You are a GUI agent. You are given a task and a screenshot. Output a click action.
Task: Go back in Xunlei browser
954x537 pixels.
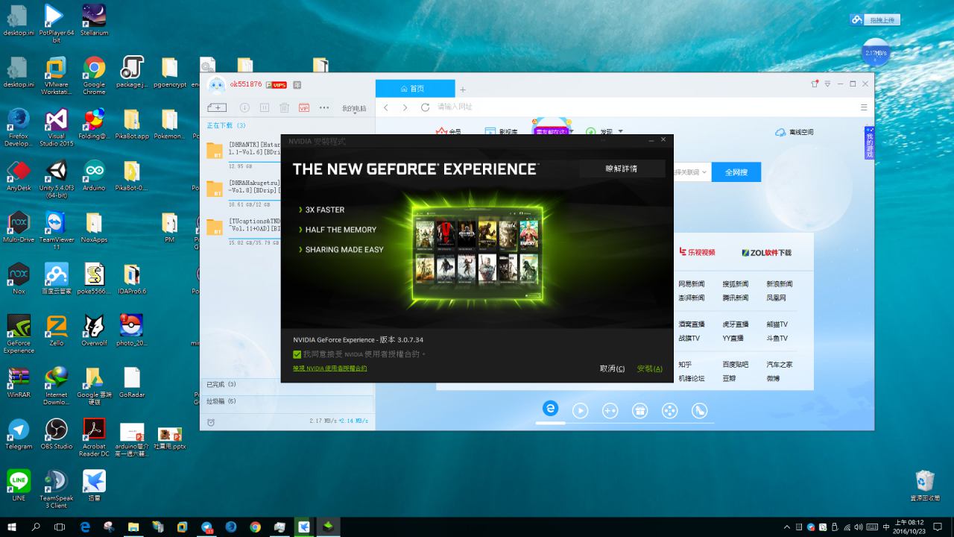(386, 107)
